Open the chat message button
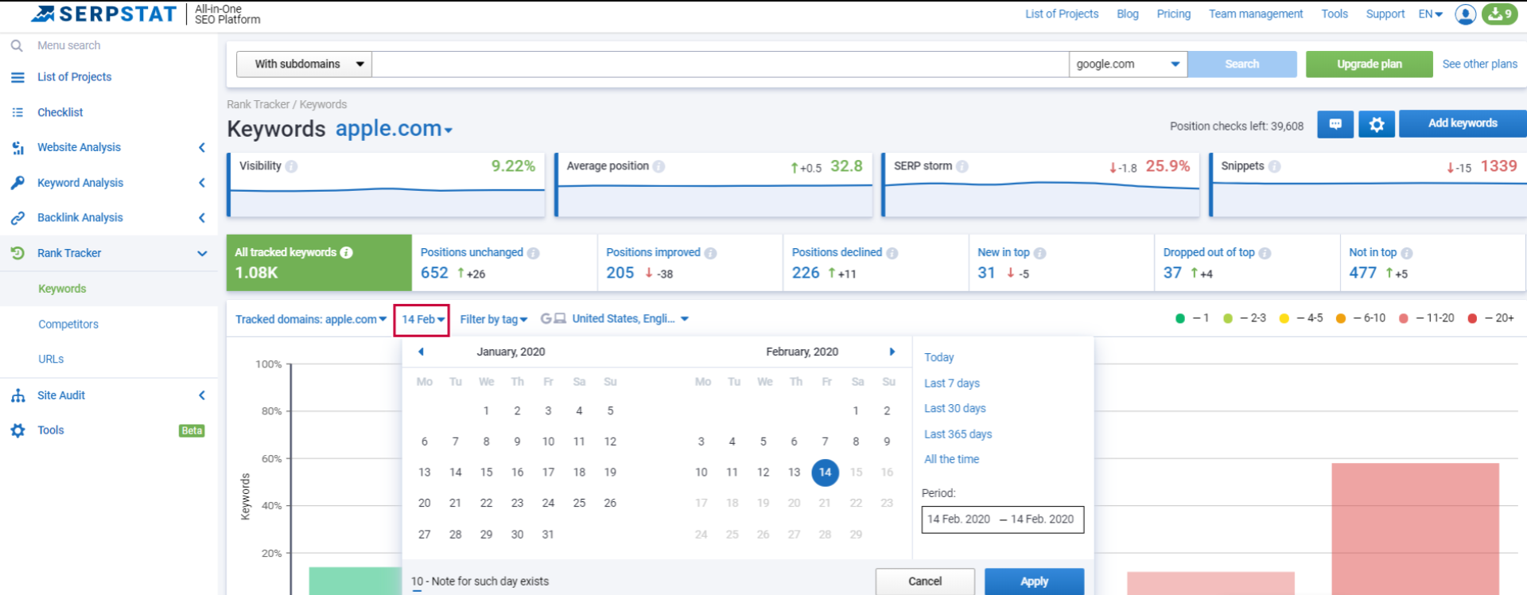This screenshot has width=1527, height=595. pyautogui.click(x=1335, y=124)
